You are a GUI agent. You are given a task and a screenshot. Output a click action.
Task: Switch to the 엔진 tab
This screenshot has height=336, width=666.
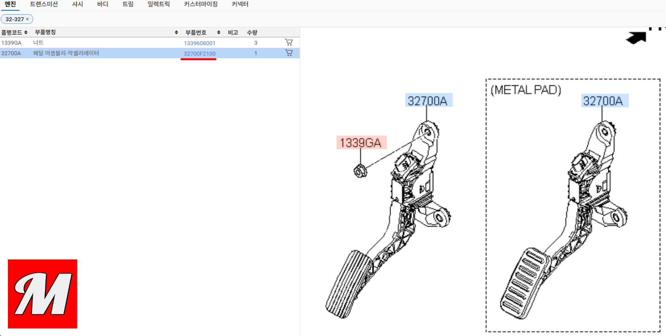click(x=10, y=4)
